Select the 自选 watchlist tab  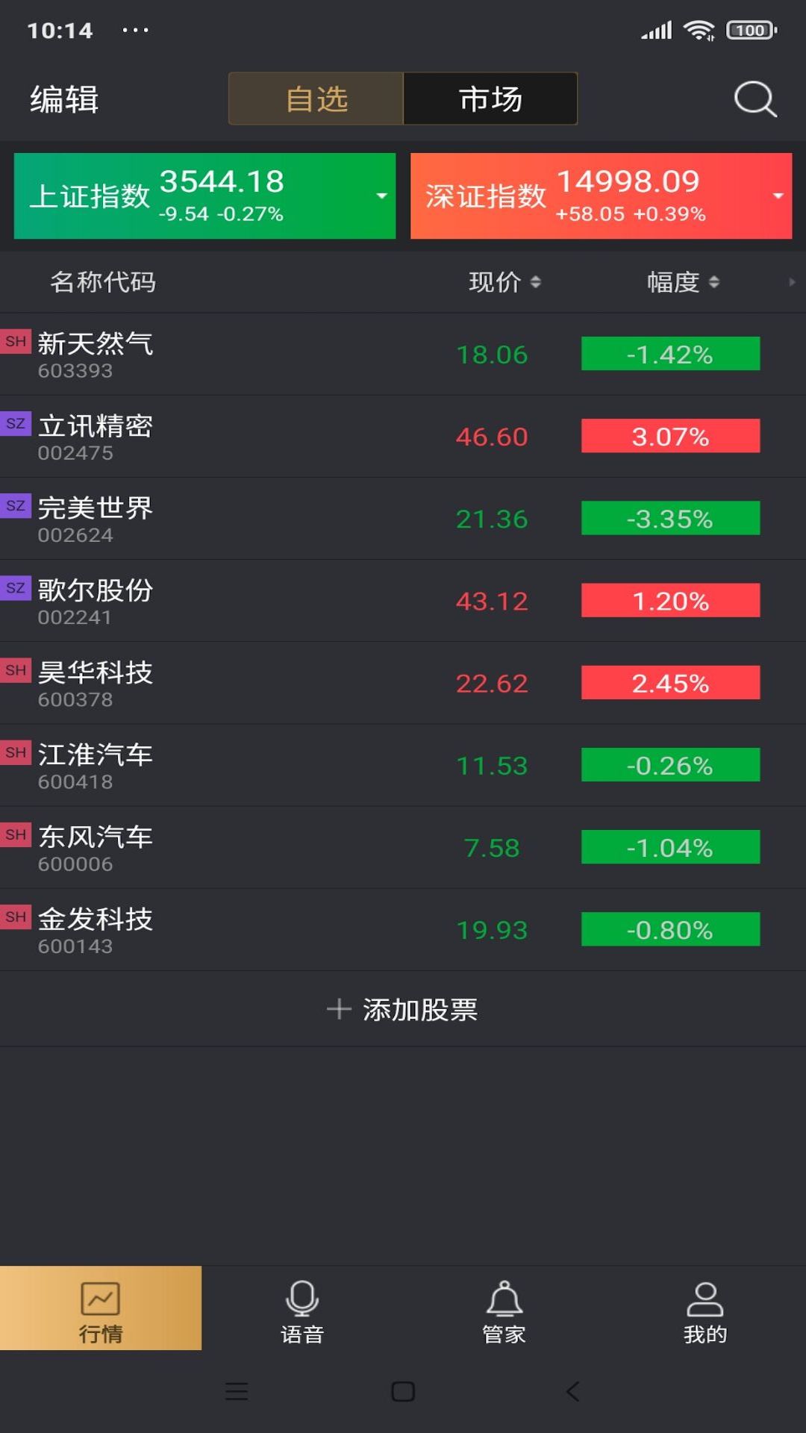pos(316,99)
